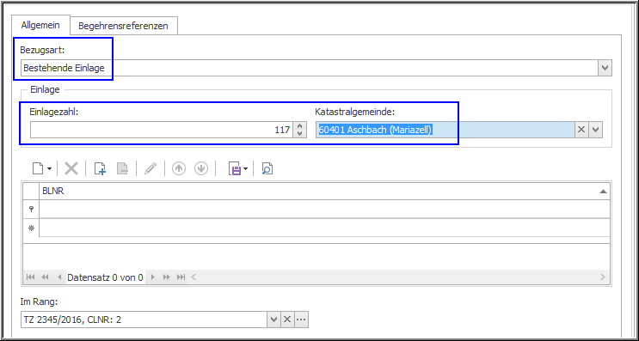This screenshot has height=341, width=639.
Task: Click the filter row indicator icon
Action: [x=31, y=210]
